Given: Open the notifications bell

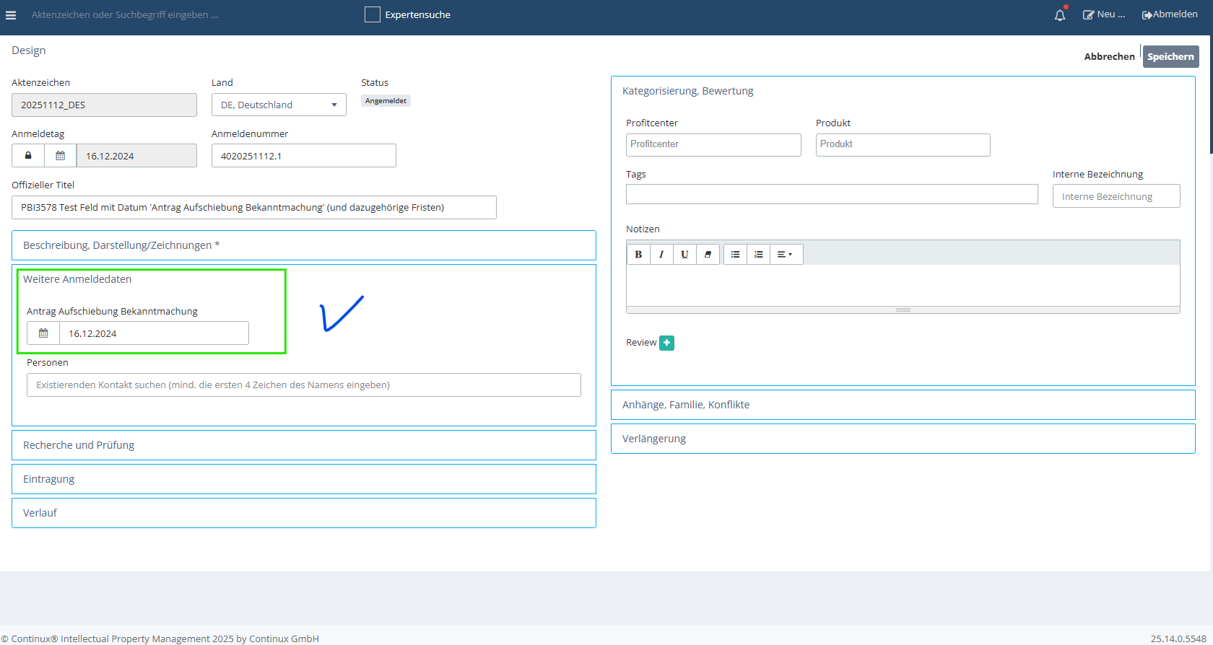Looking at the screenshot, I should (1060, 14).
